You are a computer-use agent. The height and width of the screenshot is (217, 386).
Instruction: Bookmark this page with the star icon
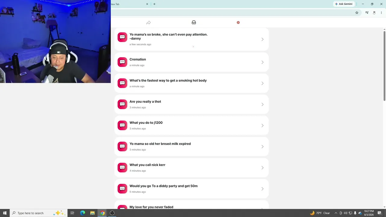pos(357,13)
